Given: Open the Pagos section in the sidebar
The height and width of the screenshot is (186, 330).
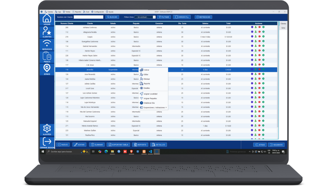Looking at the screenshot, I should (47, 57).
